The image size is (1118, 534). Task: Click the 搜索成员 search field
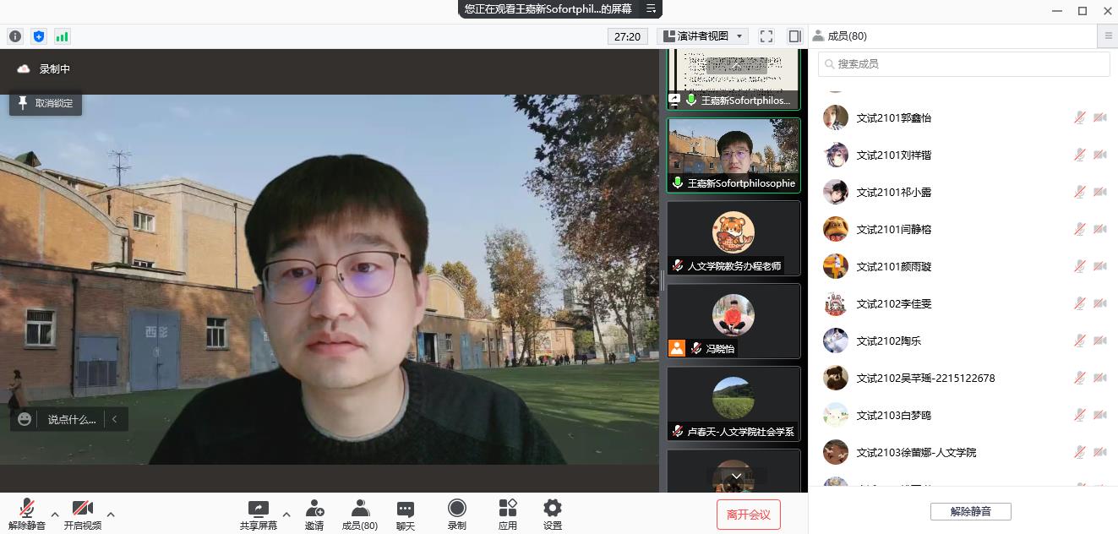(x=963, y=64)
